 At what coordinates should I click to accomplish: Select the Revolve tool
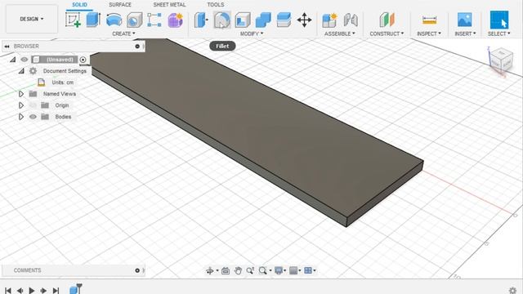coord(114,20)
